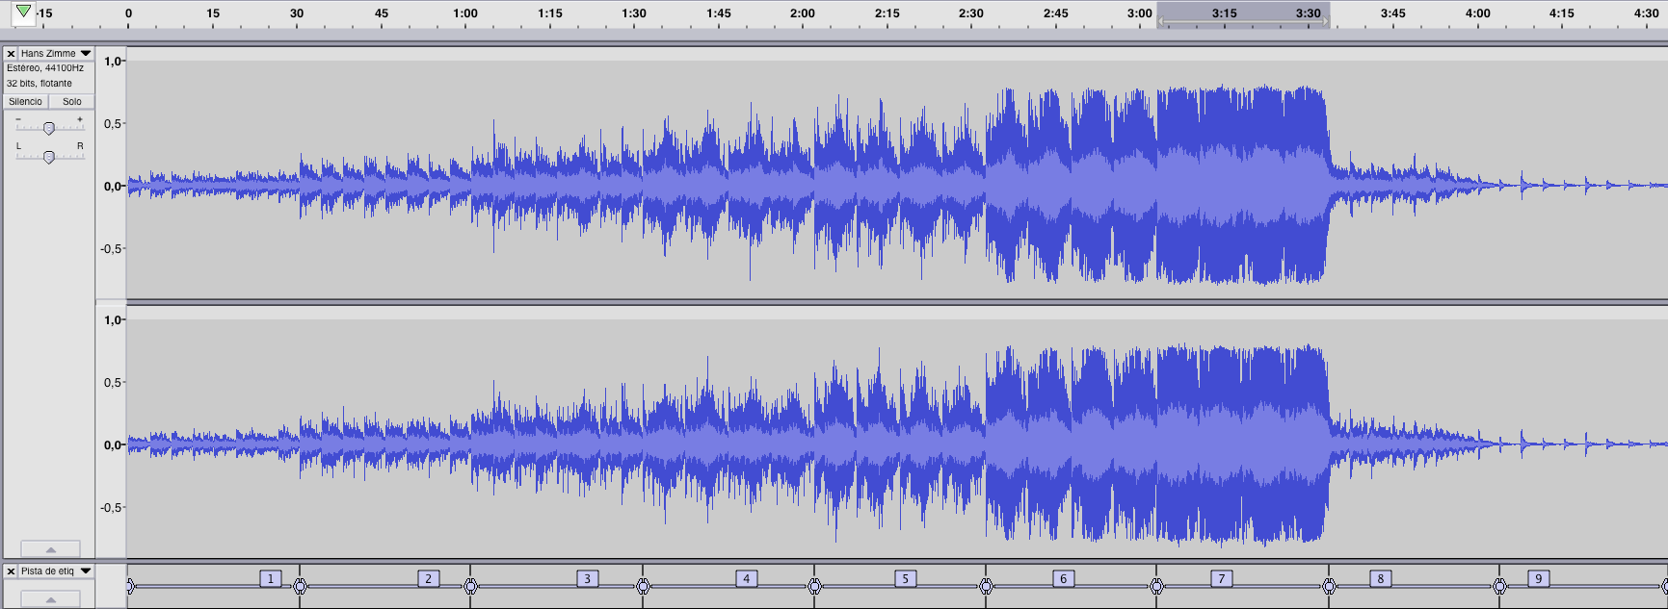The image size is (1668, 609).
Task: Click the boundary handle between labels 7 and 8
Action: [1329, 586]
